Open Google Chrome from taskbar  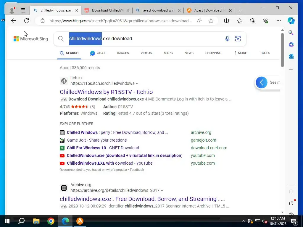pos(51,221)
